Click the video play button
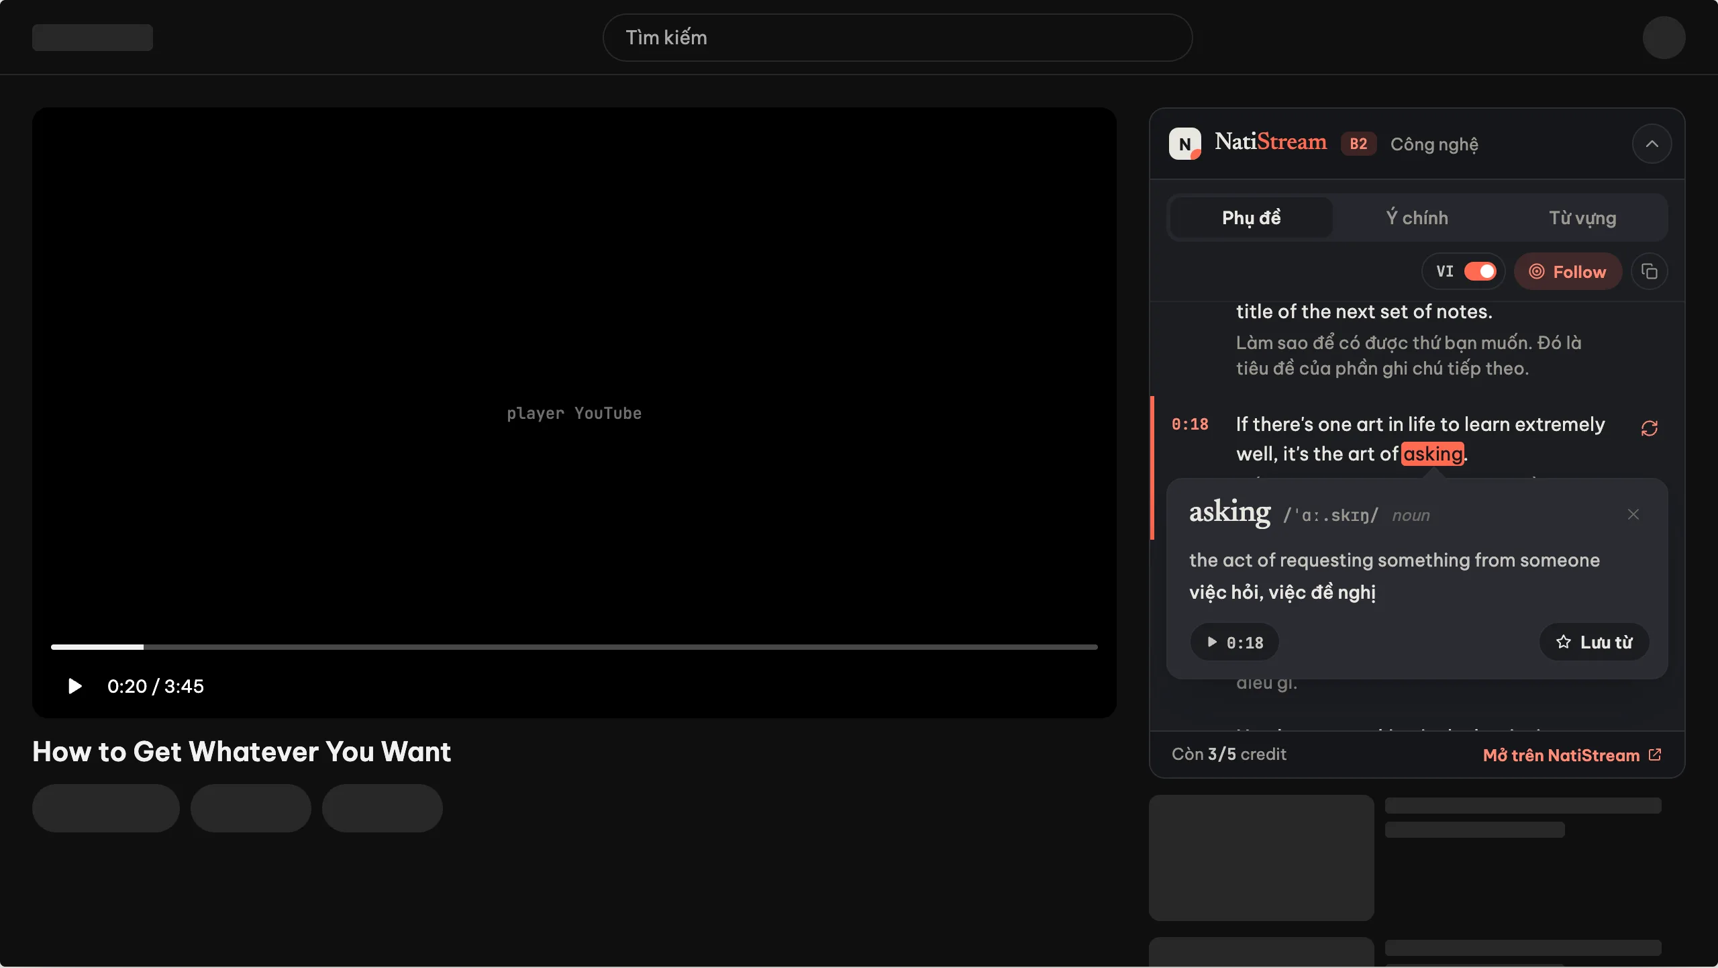 click(x=74, y=686)
